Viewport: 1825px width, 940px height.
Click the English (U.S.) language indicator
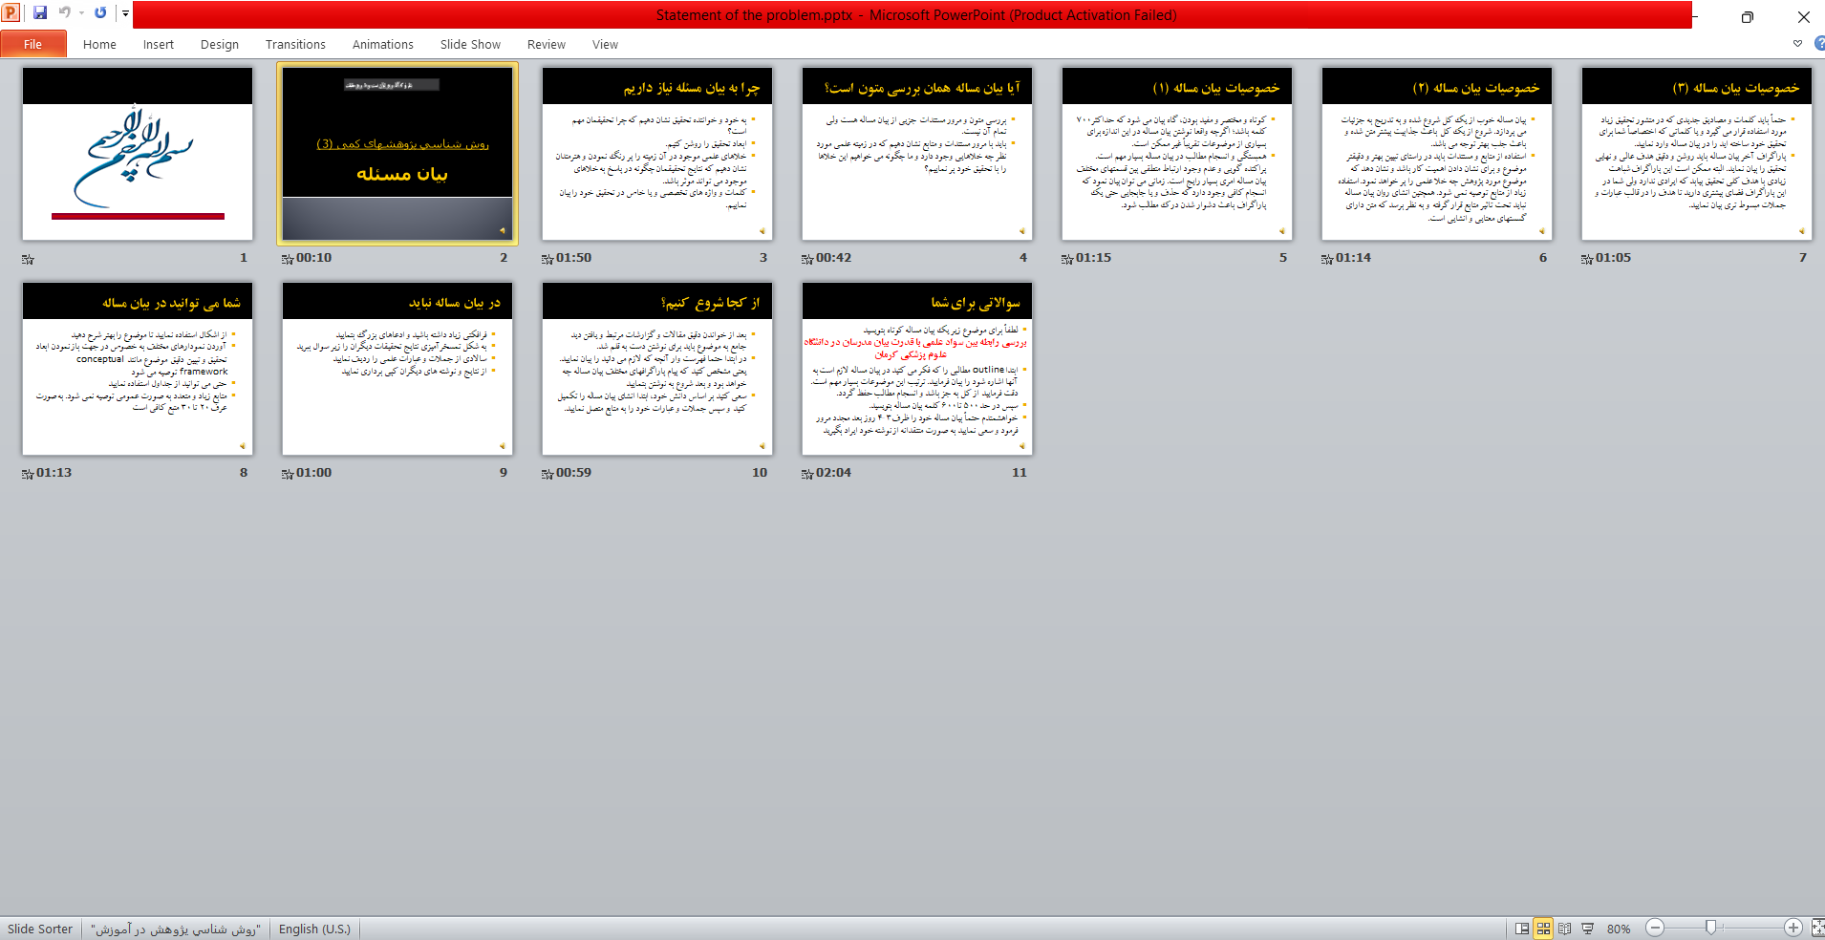coord(314,929)
